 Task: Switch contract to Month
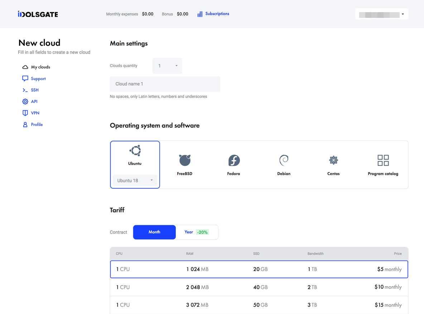coord(154,232)
